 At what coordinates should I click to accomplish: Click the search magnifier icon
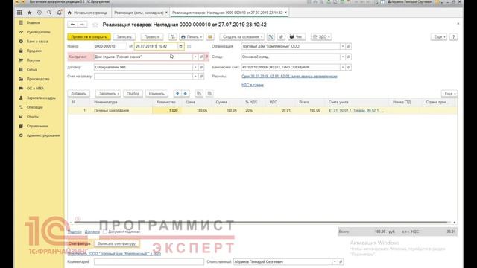[x=49, y=13]
